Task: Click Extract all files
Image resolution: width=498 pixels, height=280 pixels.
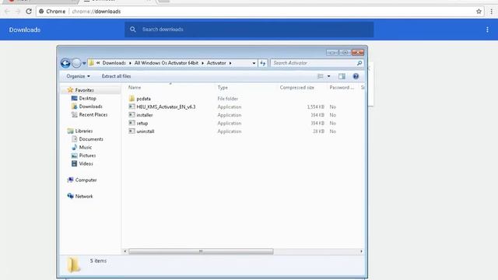Action: pos(116,76)
